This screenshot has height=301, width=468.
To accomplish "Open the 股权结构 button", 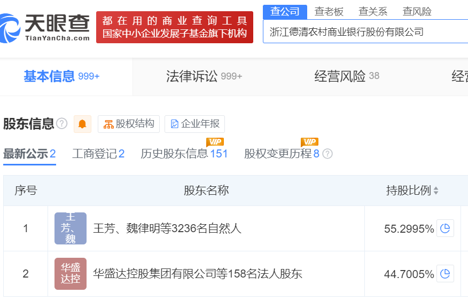I will click(129, 124).
